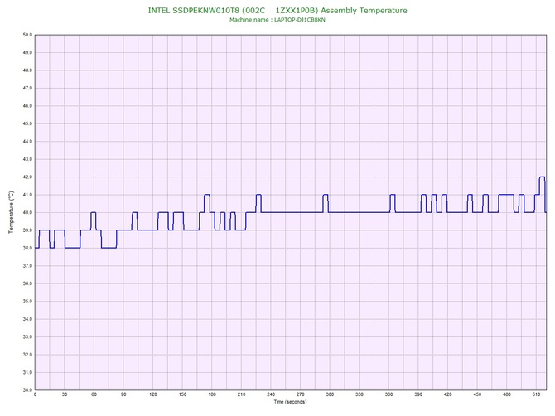Select the 43.0 temperature axis label
The height and width of the screenshot is (416, 555).
(x=27, y=159)
